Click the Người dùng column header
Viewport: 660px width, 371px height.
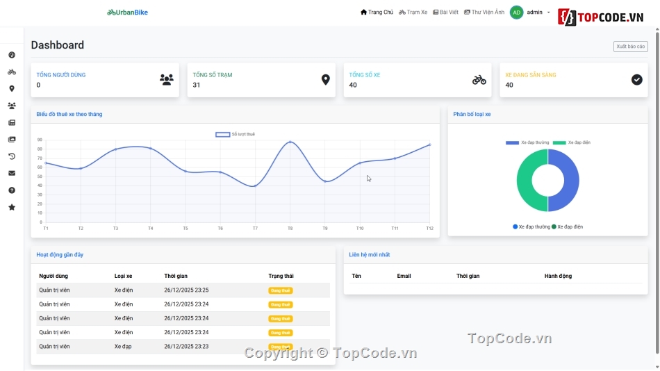[53, 277]
